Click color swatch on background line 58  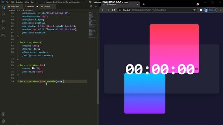click(x=39, y=13)
